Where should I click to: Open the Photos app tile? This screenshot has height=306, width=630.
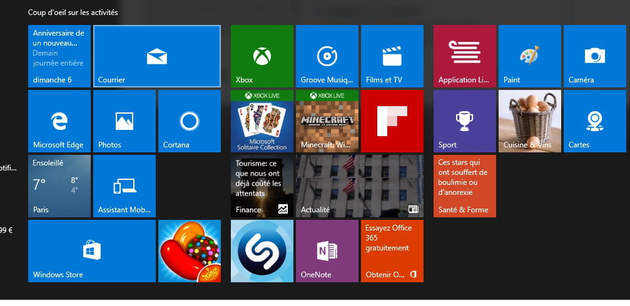coord(124,121)
